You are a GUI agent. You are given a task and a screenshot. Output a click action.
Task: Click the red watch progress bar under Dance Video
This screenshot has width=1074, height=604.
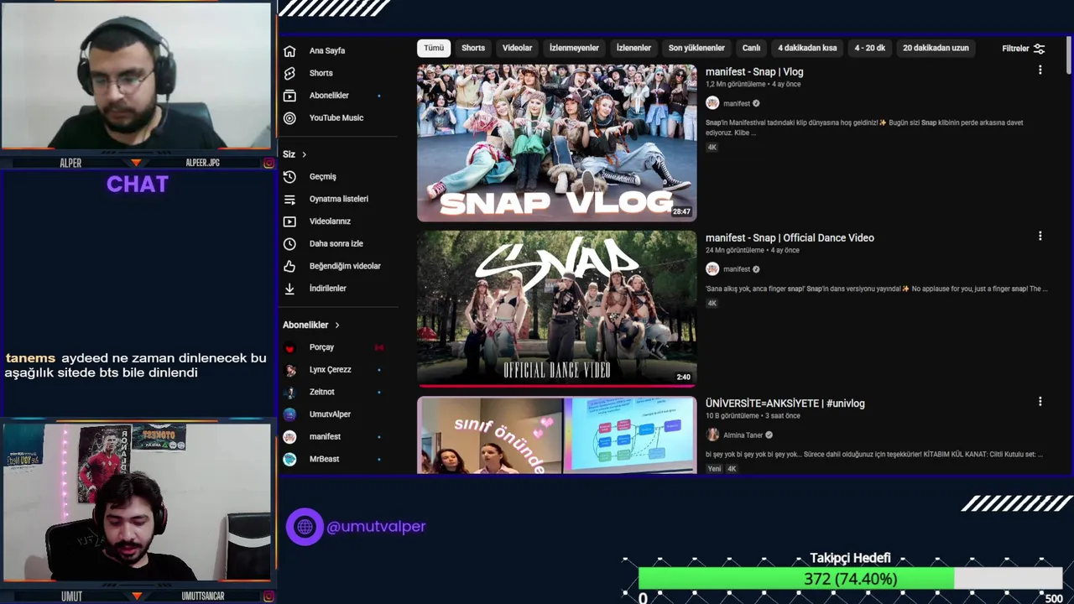(556, 386)
